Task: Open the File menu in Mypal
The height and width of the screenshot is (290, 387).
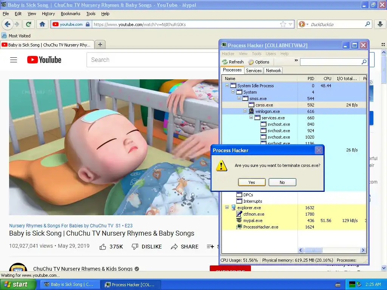Action: point(6,14)
